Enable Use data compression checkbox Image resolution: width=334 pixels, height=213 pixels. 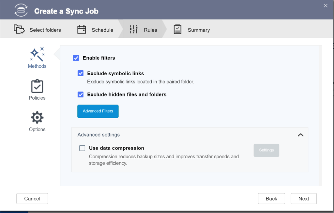pos(82,148)
